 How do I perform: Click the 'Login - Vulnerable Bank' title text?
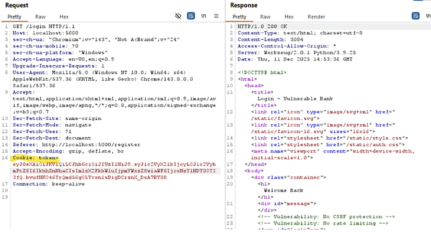(295, 98)
